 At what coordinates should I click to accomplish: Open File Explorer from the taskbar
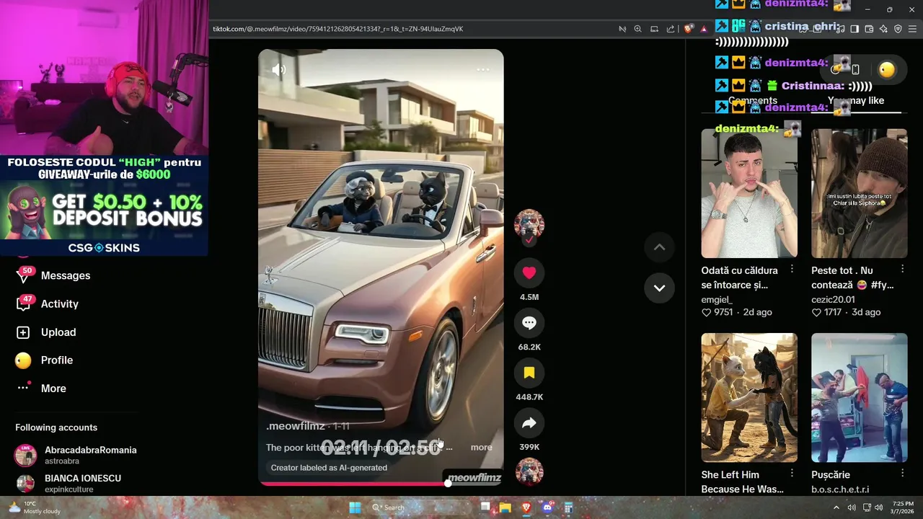tap(505, 507)
